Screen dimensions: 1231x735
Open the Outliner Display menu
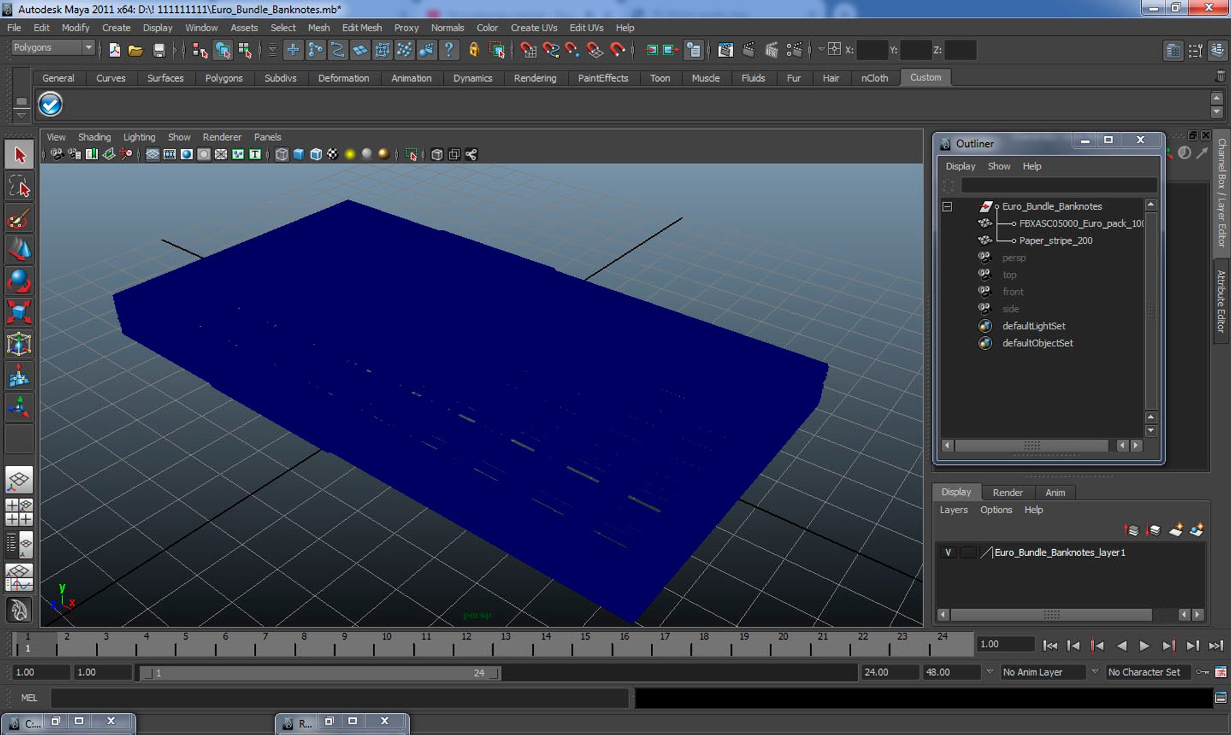click(960, 166)
